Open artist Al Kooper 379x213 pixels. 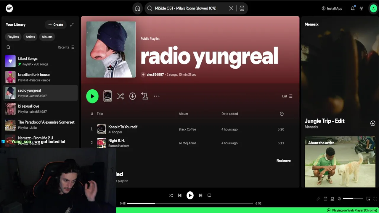tap(115, 132)
